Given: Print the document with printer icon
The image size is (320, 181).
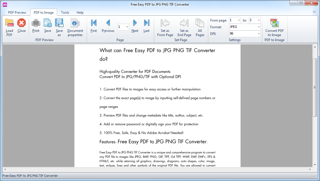Looking at the screenshot, I should [36, 23].
